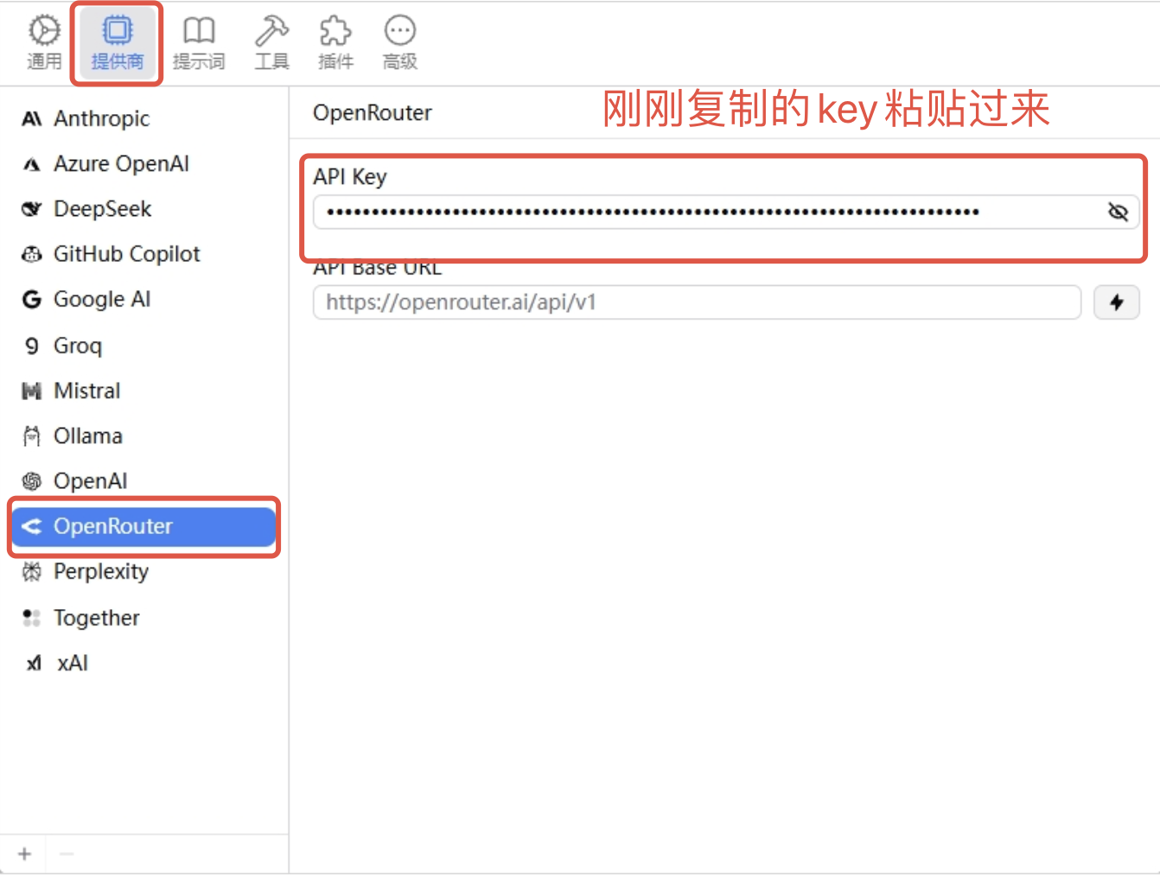Click the plus button to add provider

tap(24, 854)
